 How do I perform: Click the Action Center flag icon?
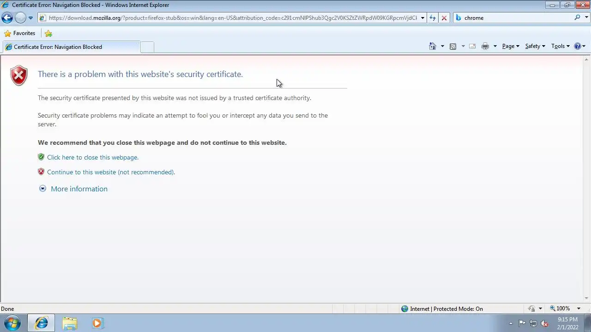[522, 323]
